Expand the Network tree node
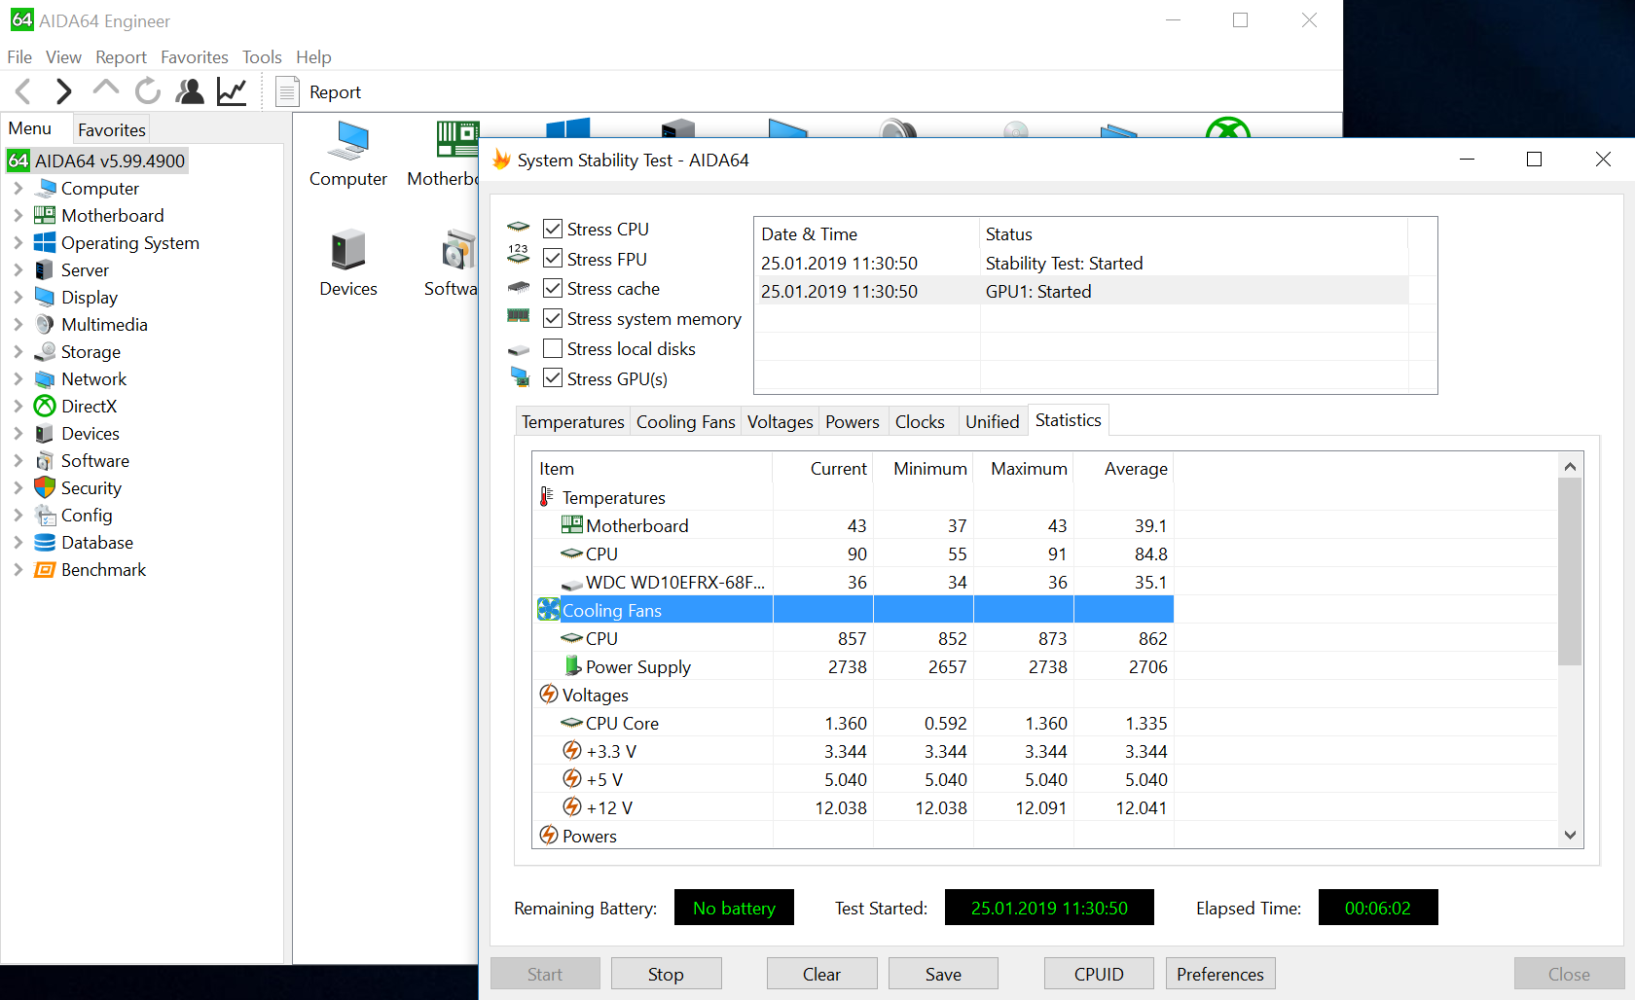The image size is (1635, 1000). (x=18, y=378)
